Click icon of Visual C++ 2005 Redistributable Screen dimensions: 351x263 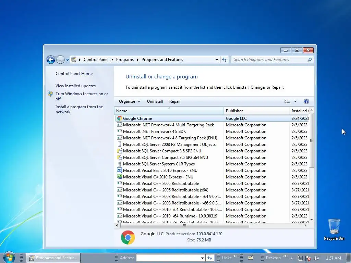[x=120, y=184]
